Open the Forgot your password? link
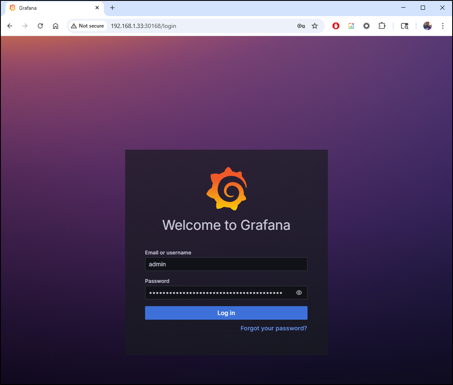This screenshot has height=385, width=453. [274, 328]
